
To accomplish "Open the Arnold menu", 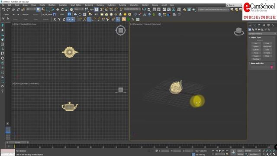I will coord(164,5).
